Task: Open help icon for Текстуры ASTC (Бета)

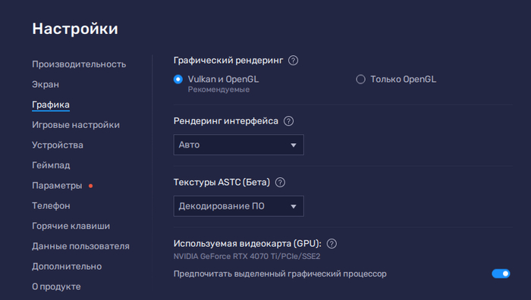Action: pyautogui.click(x=280, y=183)
